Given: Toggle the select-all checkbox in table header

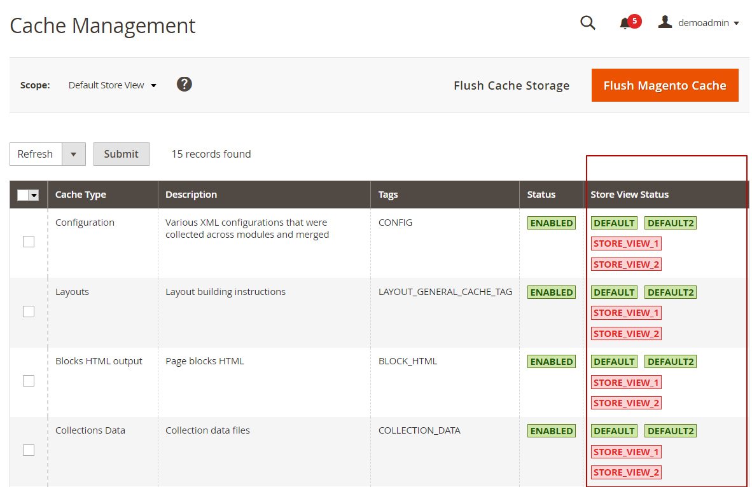Looking at the screenshot, I should (x=22, y=195).
